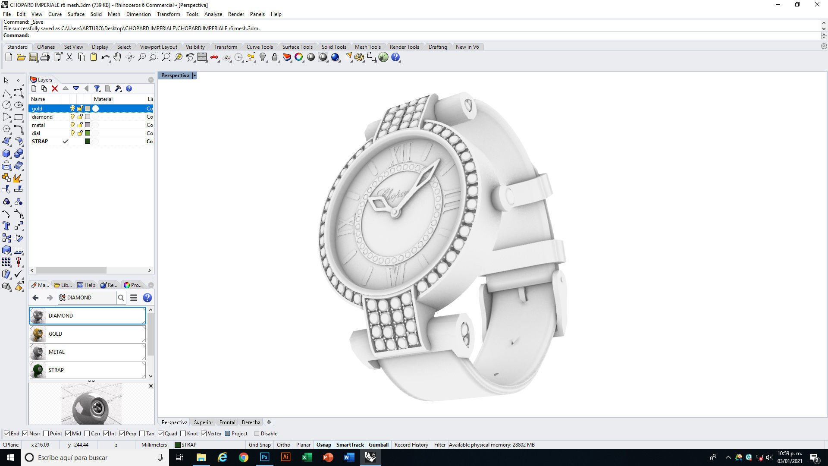Click the command history scroll-down arrow
The width and height of the screenshot is (828, 466).
coord(824,28)
